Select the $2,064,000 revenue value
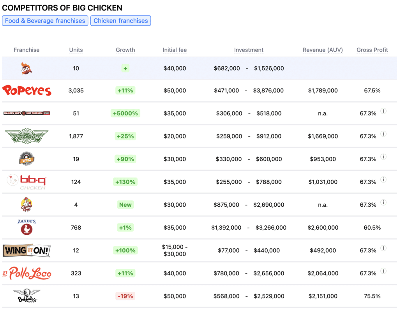Image resolution: width=399 pixels, height=312 pixels. click(x=323, y=273)
